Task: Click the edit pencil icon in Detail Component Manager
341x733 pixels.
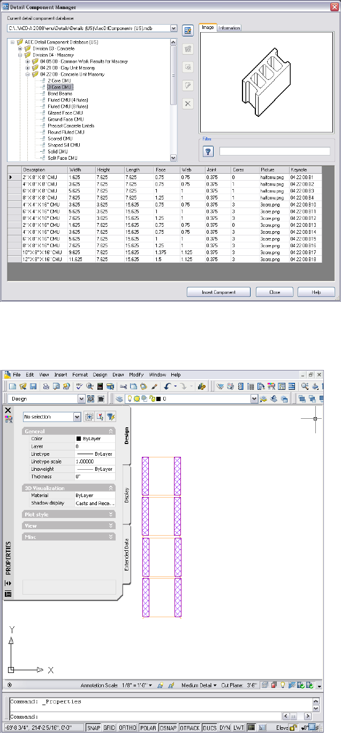Action: pos(188,85)
